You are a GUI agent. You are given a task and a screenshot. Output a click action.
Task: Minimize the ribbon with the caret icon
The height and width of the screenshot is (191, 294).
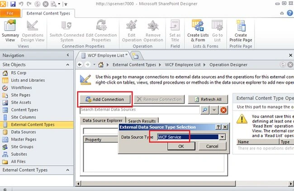pos(282,13)
